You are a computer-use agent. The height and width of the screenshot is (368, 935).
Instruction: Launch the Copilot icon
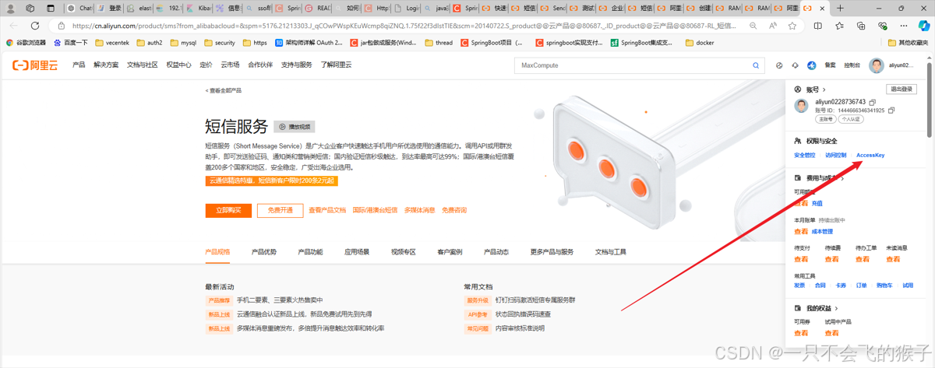923,26
